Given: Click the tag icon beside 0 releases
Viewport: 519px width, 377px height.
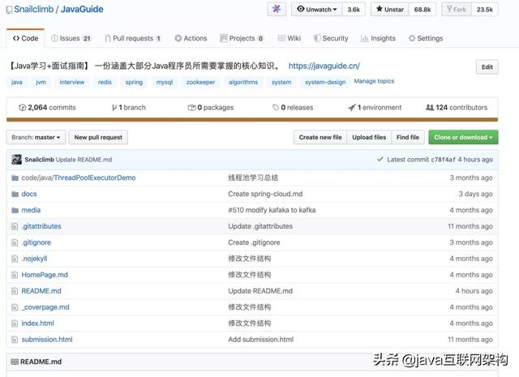Looking at the screenshot, I should point(276,108).
